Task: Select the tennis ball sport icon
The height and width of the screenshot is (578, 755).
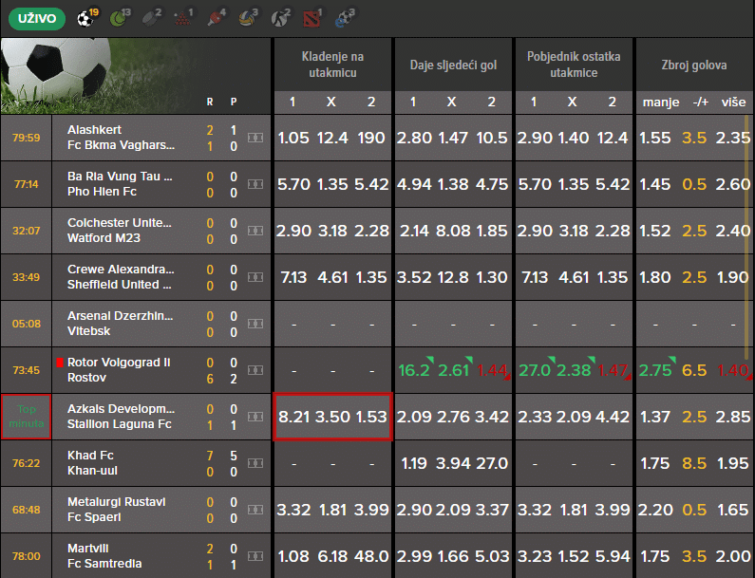Action: (x=117, y=16)
